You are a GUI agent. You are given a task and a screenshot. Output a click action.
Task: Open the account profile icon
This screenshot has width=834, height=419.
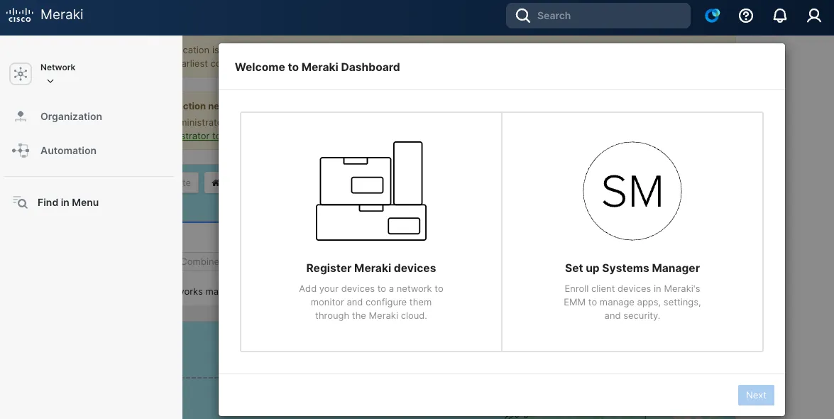tap(813, 15)
